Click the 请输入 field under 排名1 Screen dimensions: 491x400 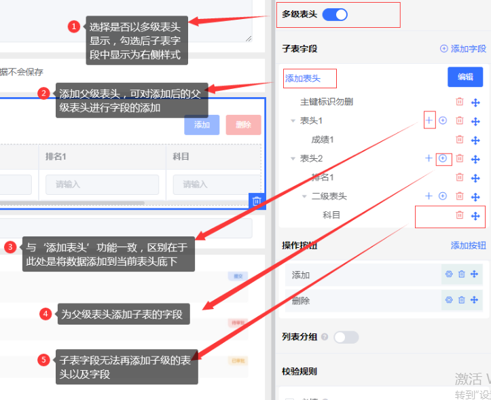click(102, 184)
